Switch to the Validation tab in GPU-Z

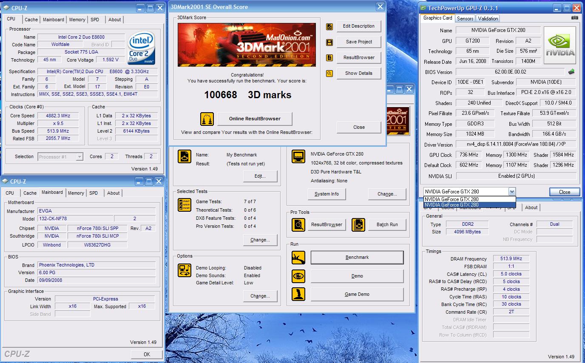[x=488, y=19]
